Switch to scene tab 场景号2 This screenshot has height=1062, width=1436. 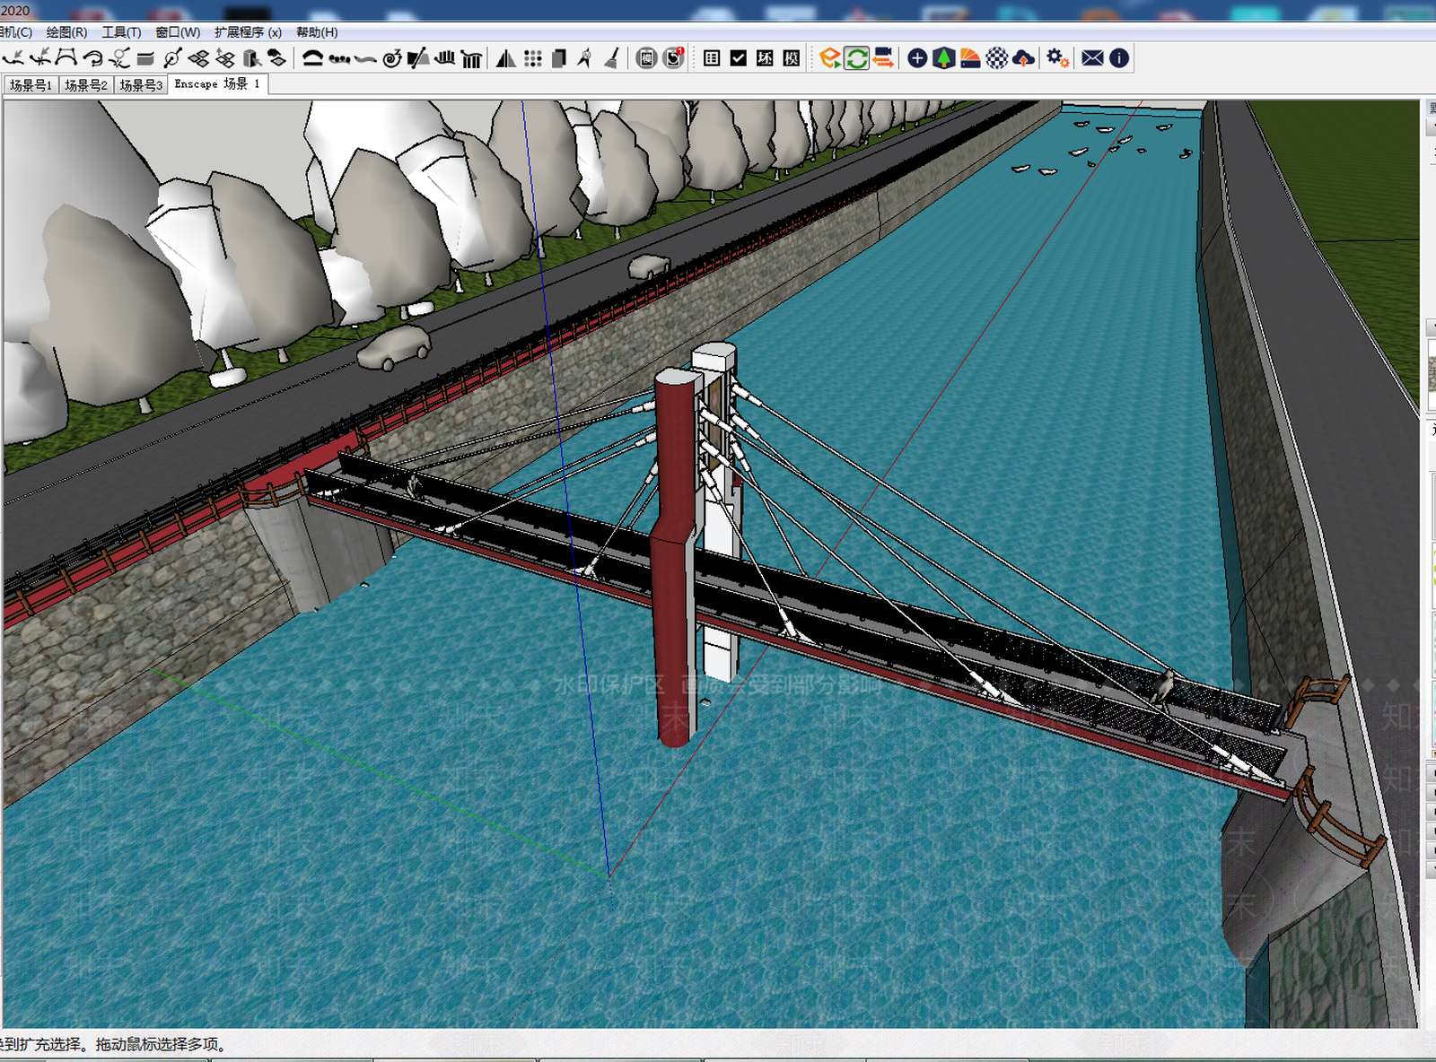[x=86, y=85]
